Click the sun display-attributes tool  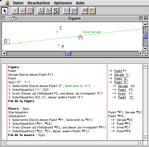[x=92, y=11]
